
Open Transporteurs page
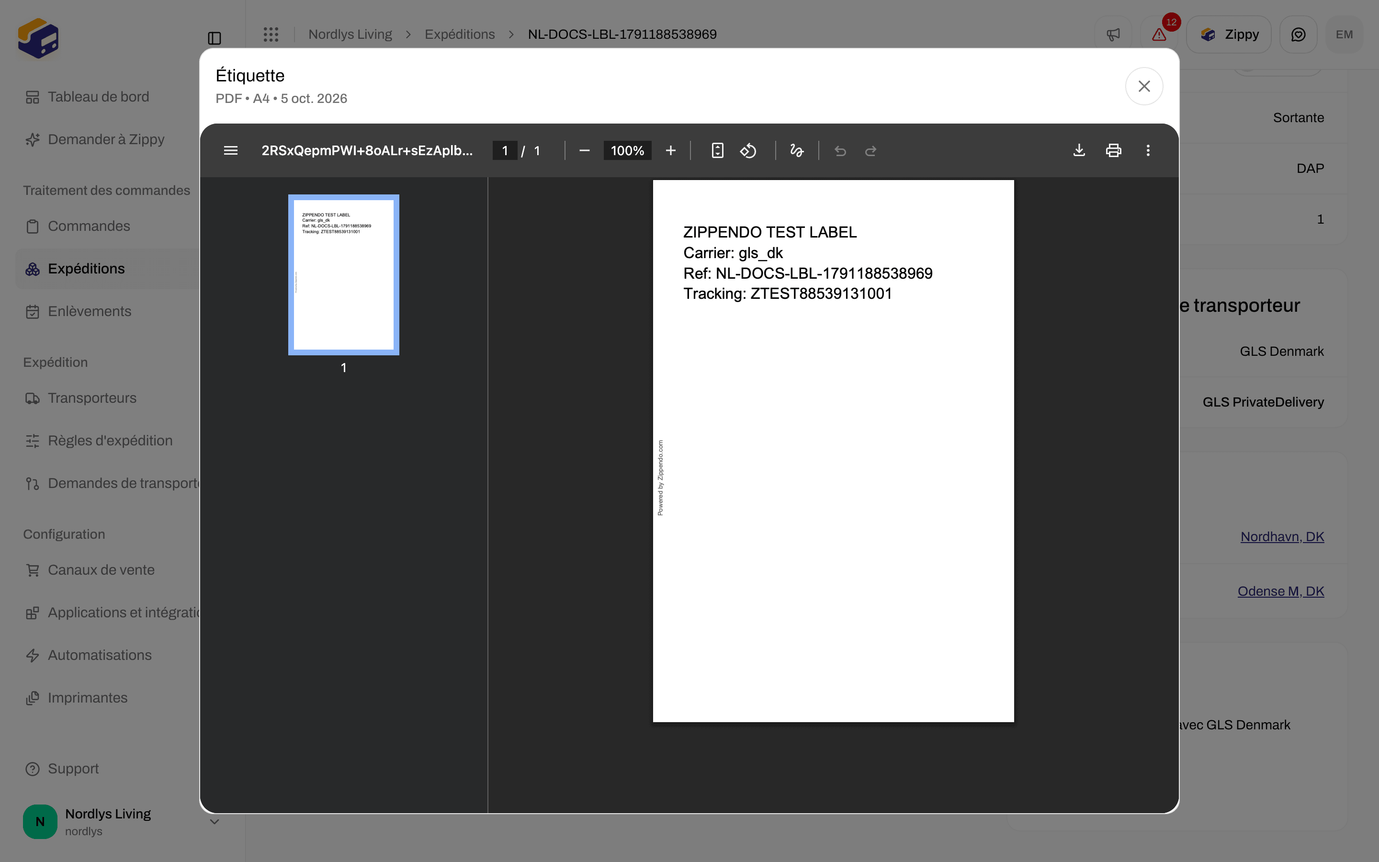[92, 398]
